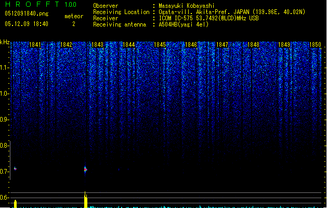327x208 pixels.
Task: Click the 1842 time marker
Action: tap(66, 45)
